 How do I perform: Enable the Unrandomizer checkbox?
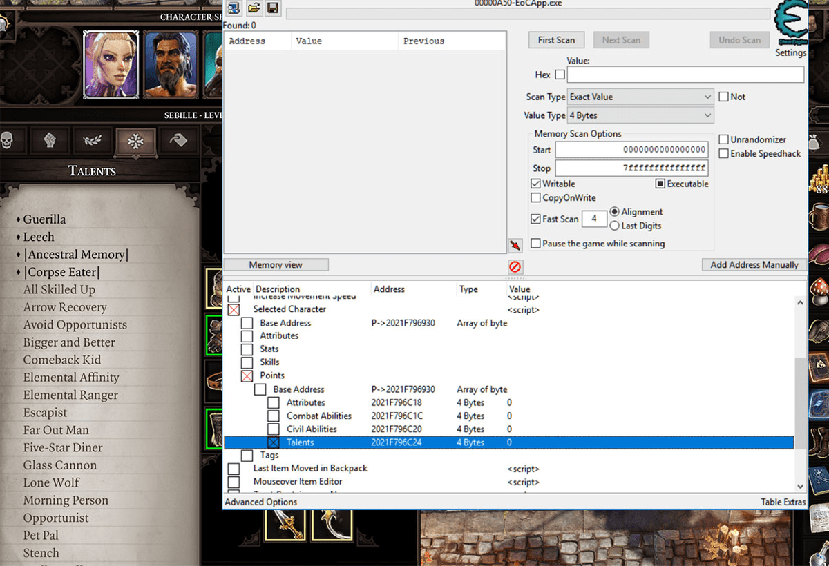(724, 139)
